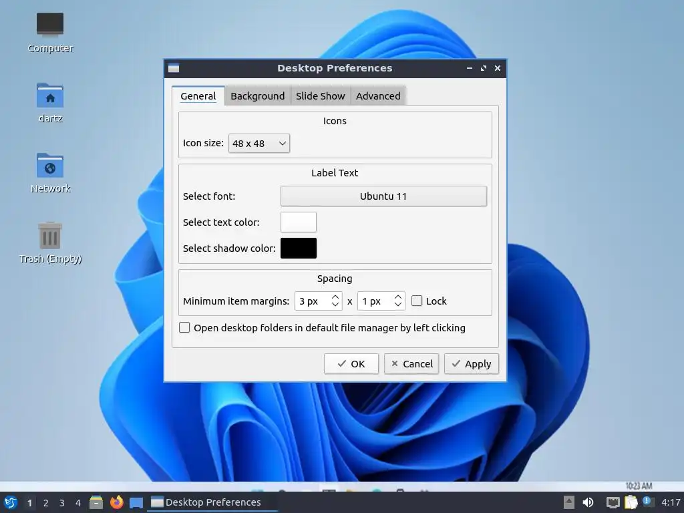Launch the file manager from the taskbar
This screenshot has height=513, width=684.
[96, 502]
